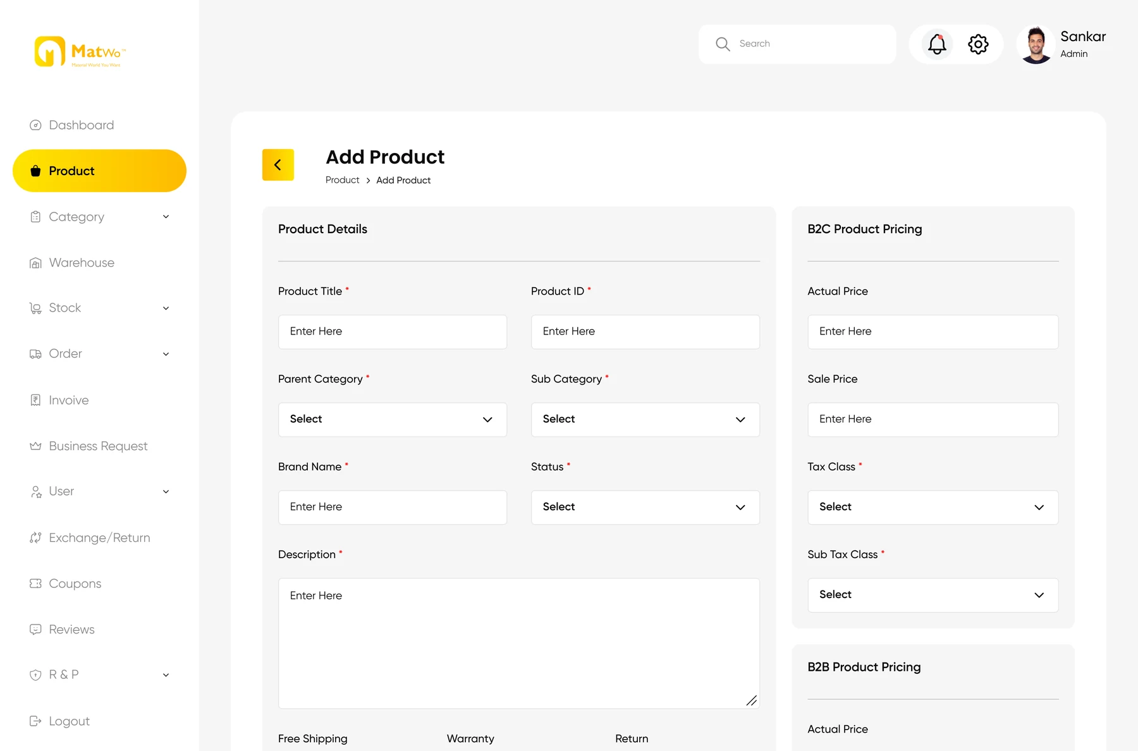This screenshot has height=751, width=1138.
Task: Open the Status dropdown
Action: (x=645, y=508)
